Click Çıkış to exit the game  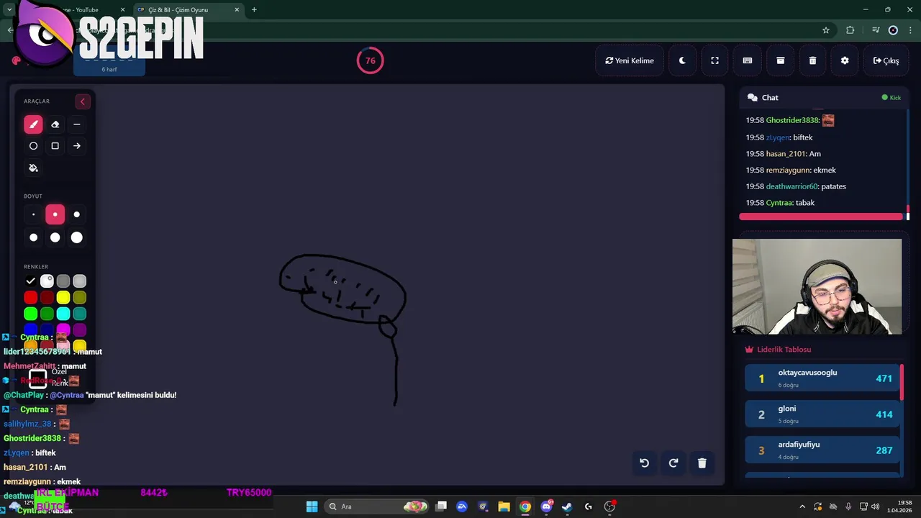coord(886,60)
